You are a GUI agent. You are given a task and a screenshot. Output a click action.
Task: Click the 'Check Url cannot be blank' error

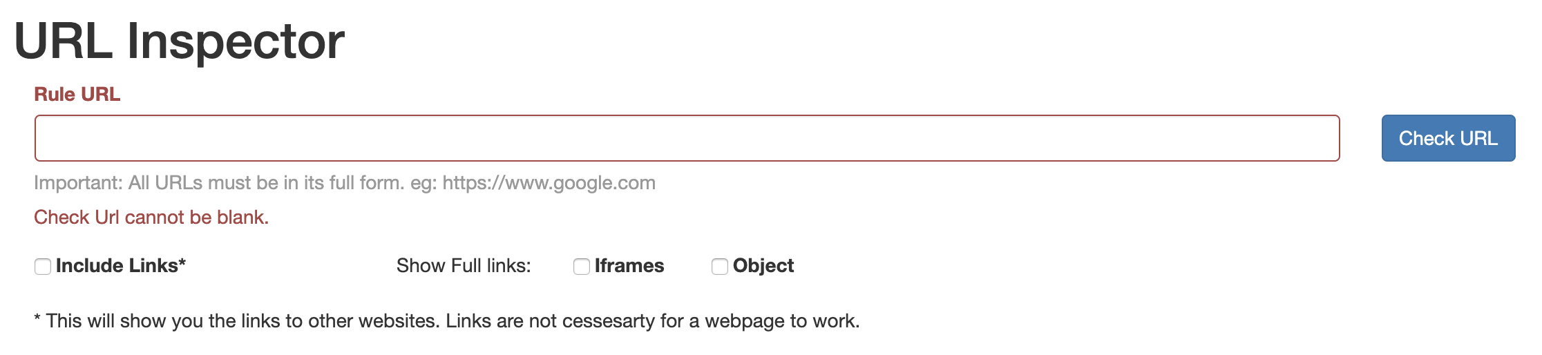coord(151,218)
